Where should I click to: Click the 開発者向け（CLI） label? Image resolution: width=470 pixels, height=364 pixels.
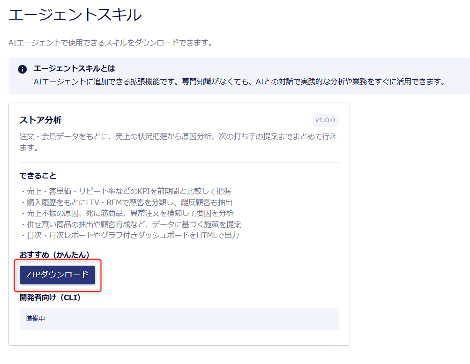coord(50,297)
